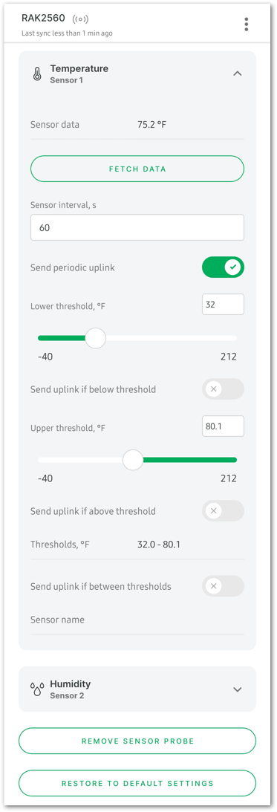Enable Send uplink if above threshold
This screenshot has width=277, height=812.
223,510
